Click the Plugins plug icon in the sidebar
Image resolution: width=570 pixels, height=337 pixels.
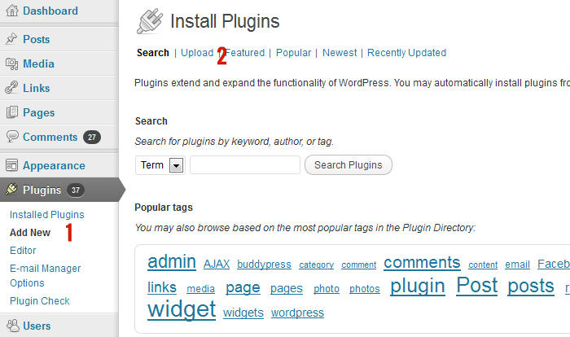coord(11,189)
